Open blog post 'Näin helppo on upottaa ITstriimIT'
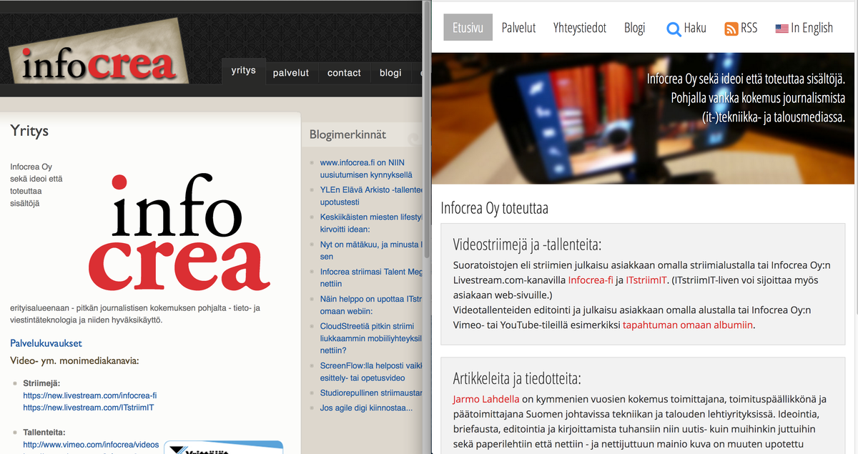The image size is (858, 454). pos(370,305)
